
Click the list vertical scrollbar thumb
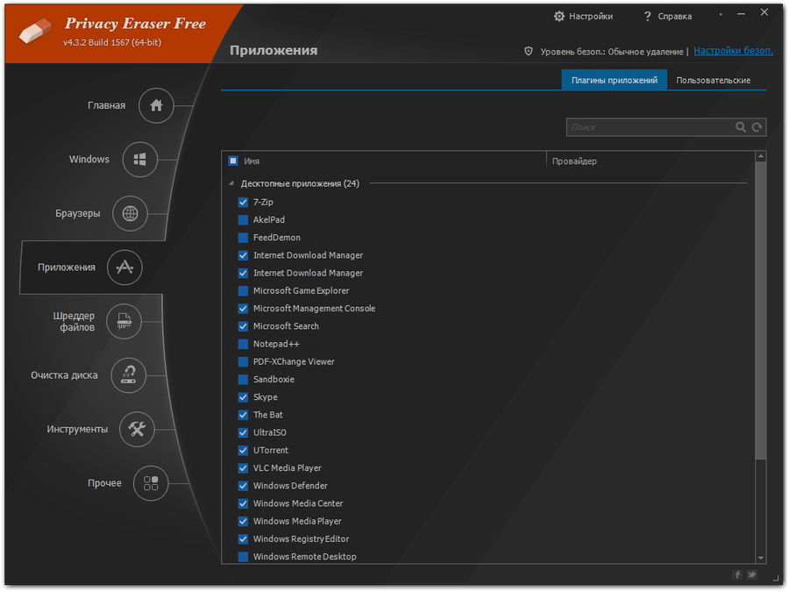pos(761,310)
